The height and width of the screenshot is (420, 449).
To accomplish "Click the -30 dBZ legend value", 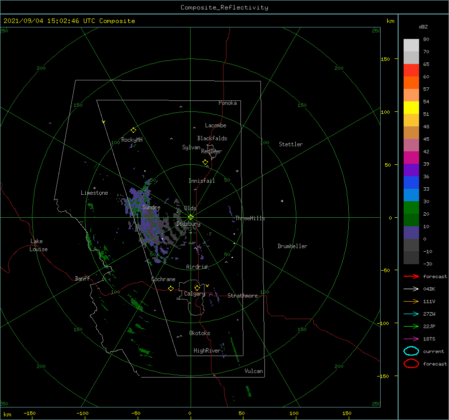I will click(x=428, y=264).
